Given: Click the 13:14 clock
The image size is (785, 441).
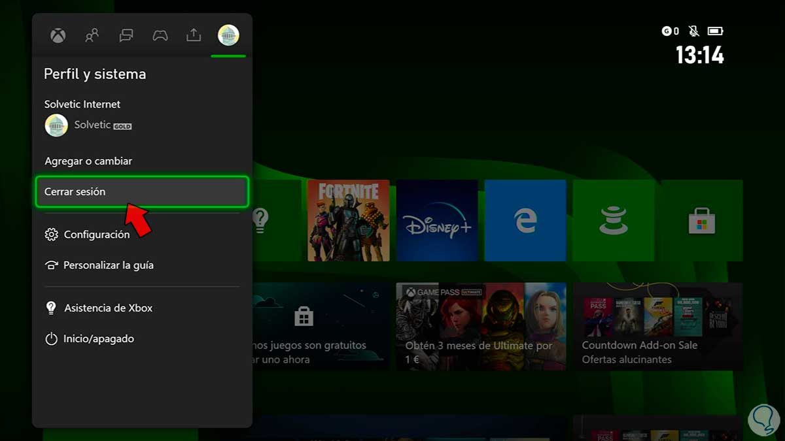Looking at the screenshot, I should (x=699, y=55).
